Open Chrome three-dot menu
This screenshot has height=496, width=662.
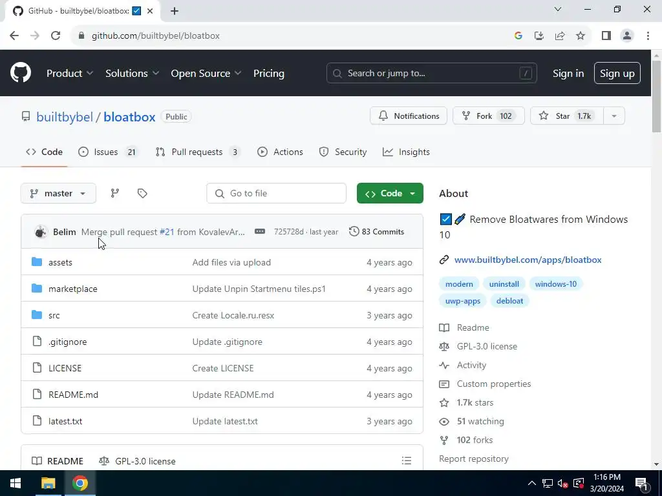tap(648, 36)
